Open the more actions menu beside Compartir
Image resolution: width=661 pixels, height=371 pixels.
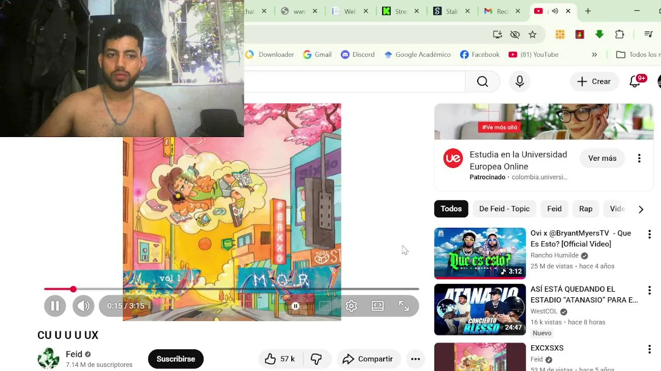[415, 359]
